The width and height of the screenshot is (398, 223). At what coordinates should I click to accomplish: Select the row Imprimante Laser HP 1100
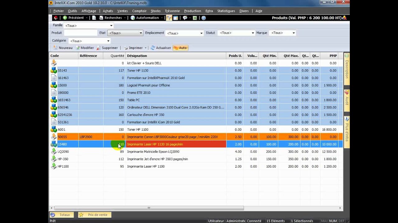pyautogui.click(x=196, y=166)
